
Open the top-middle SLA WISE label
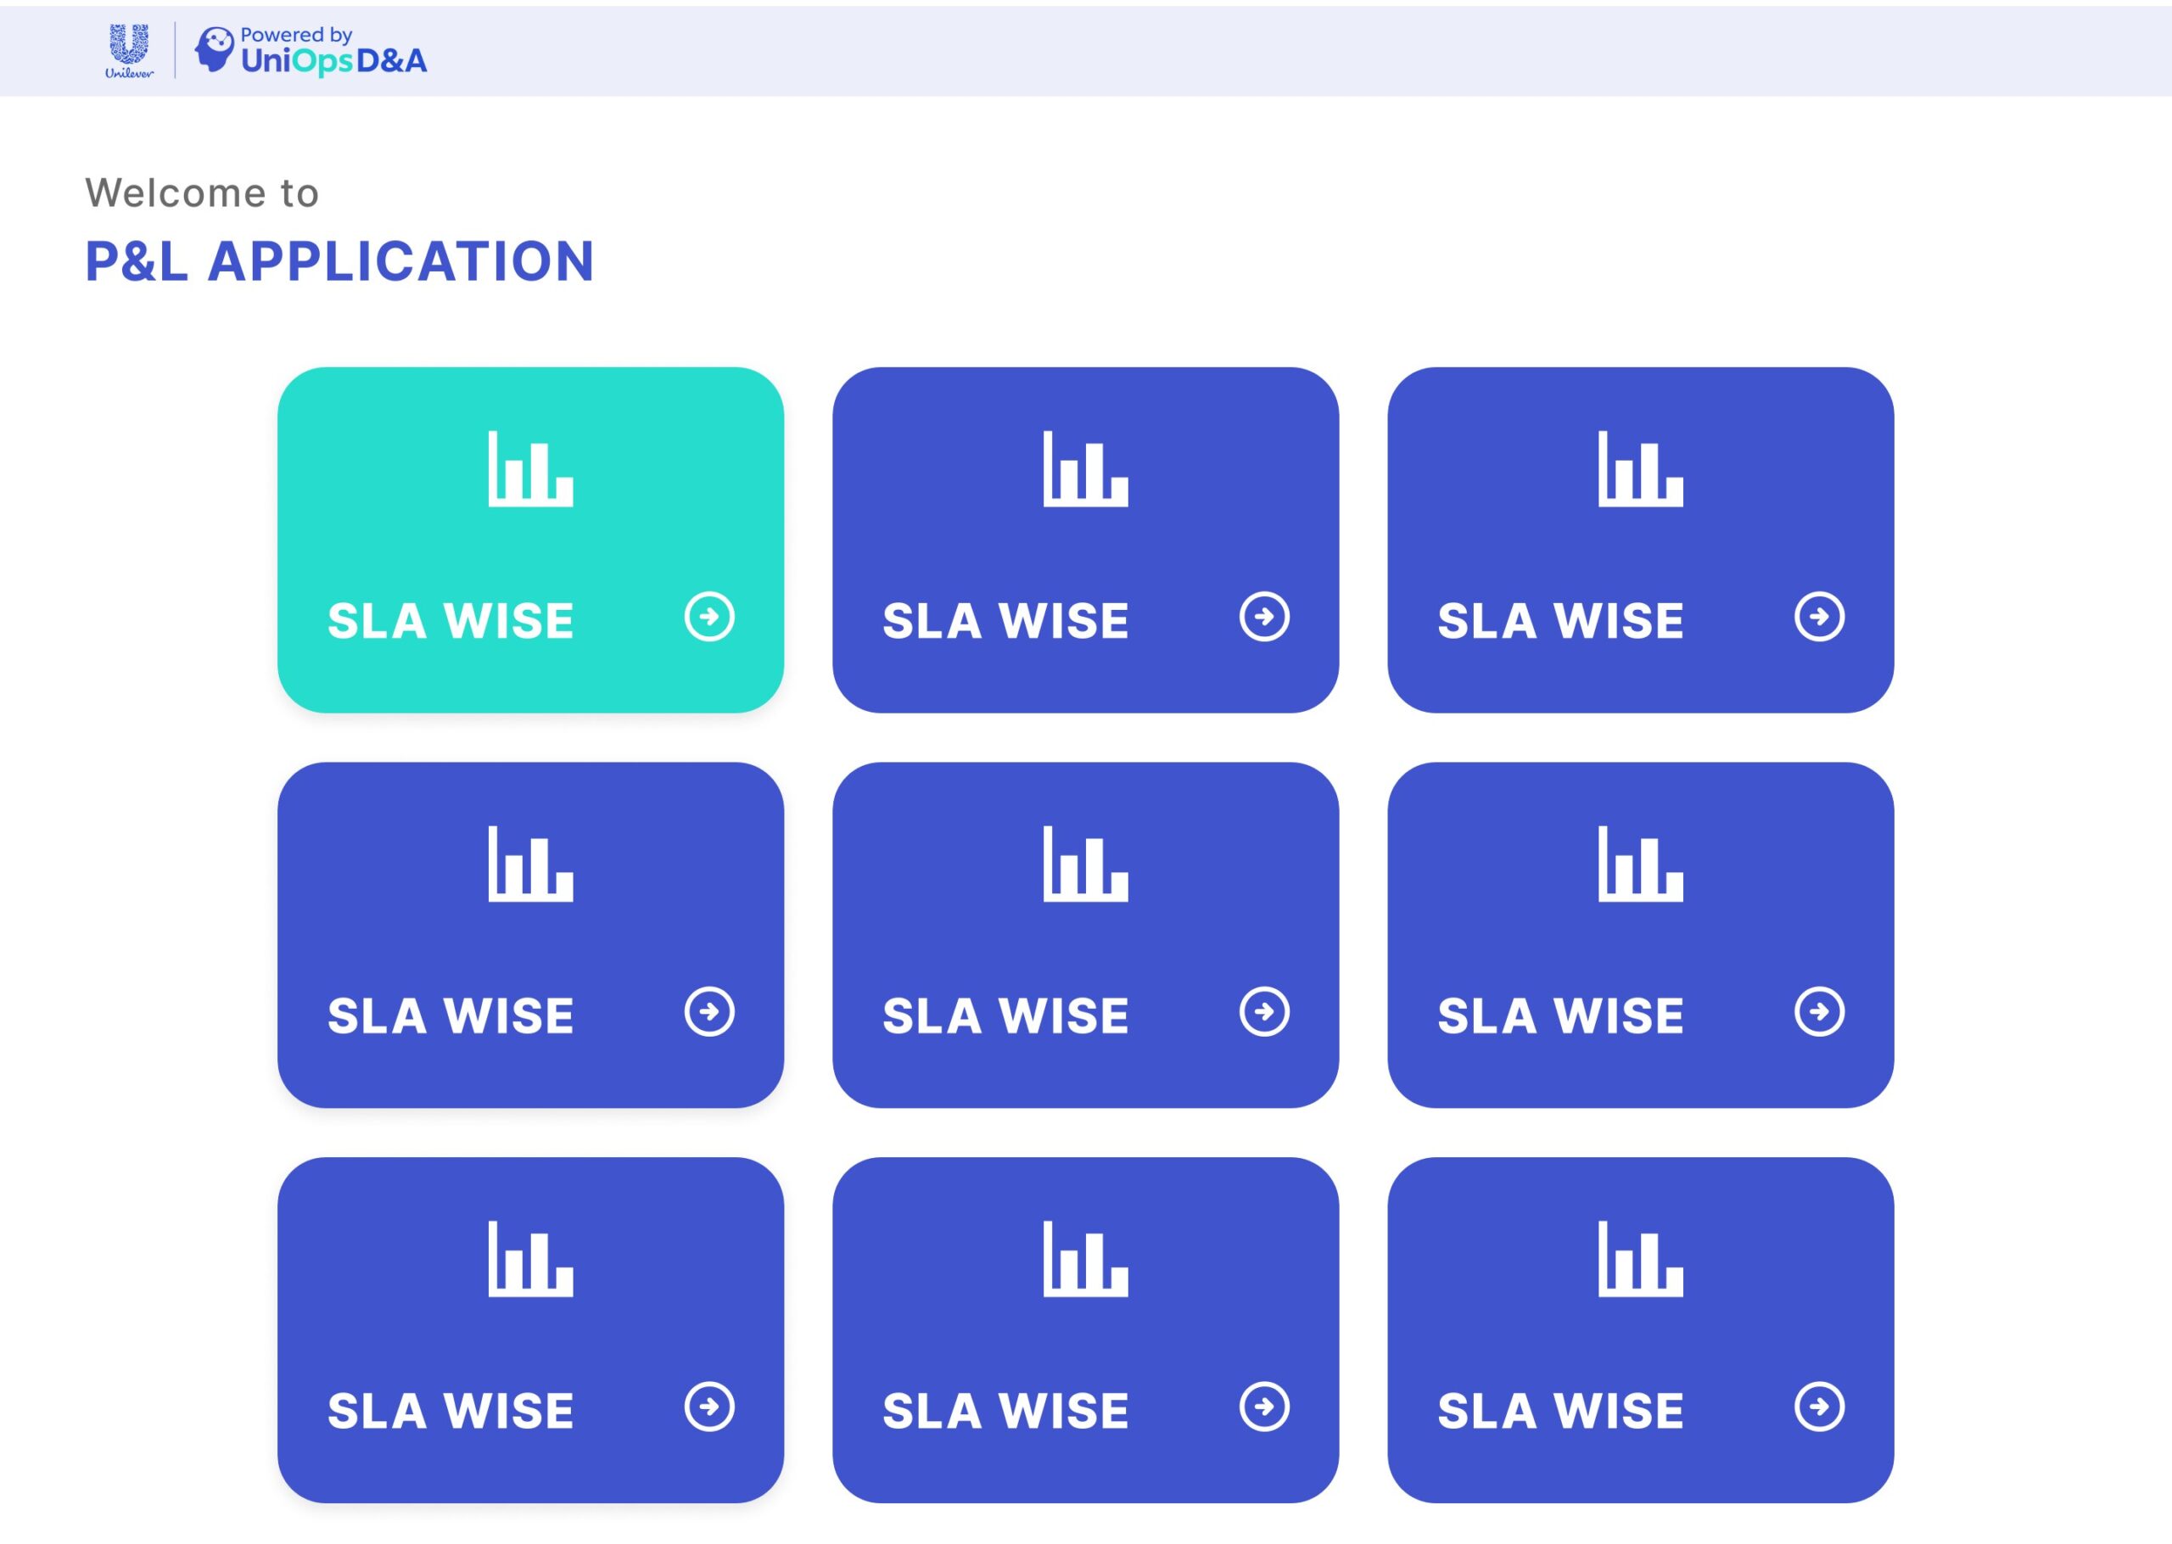pyautogui.click(x=1005, y=621)
